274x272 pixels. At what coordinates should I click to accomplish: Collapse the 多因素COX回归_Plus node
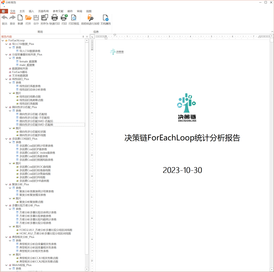click(x=6, y=139)
